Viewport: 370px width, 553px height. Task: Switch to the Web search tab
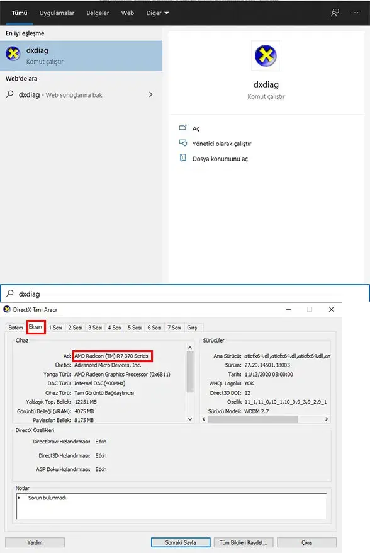(128, 13)
